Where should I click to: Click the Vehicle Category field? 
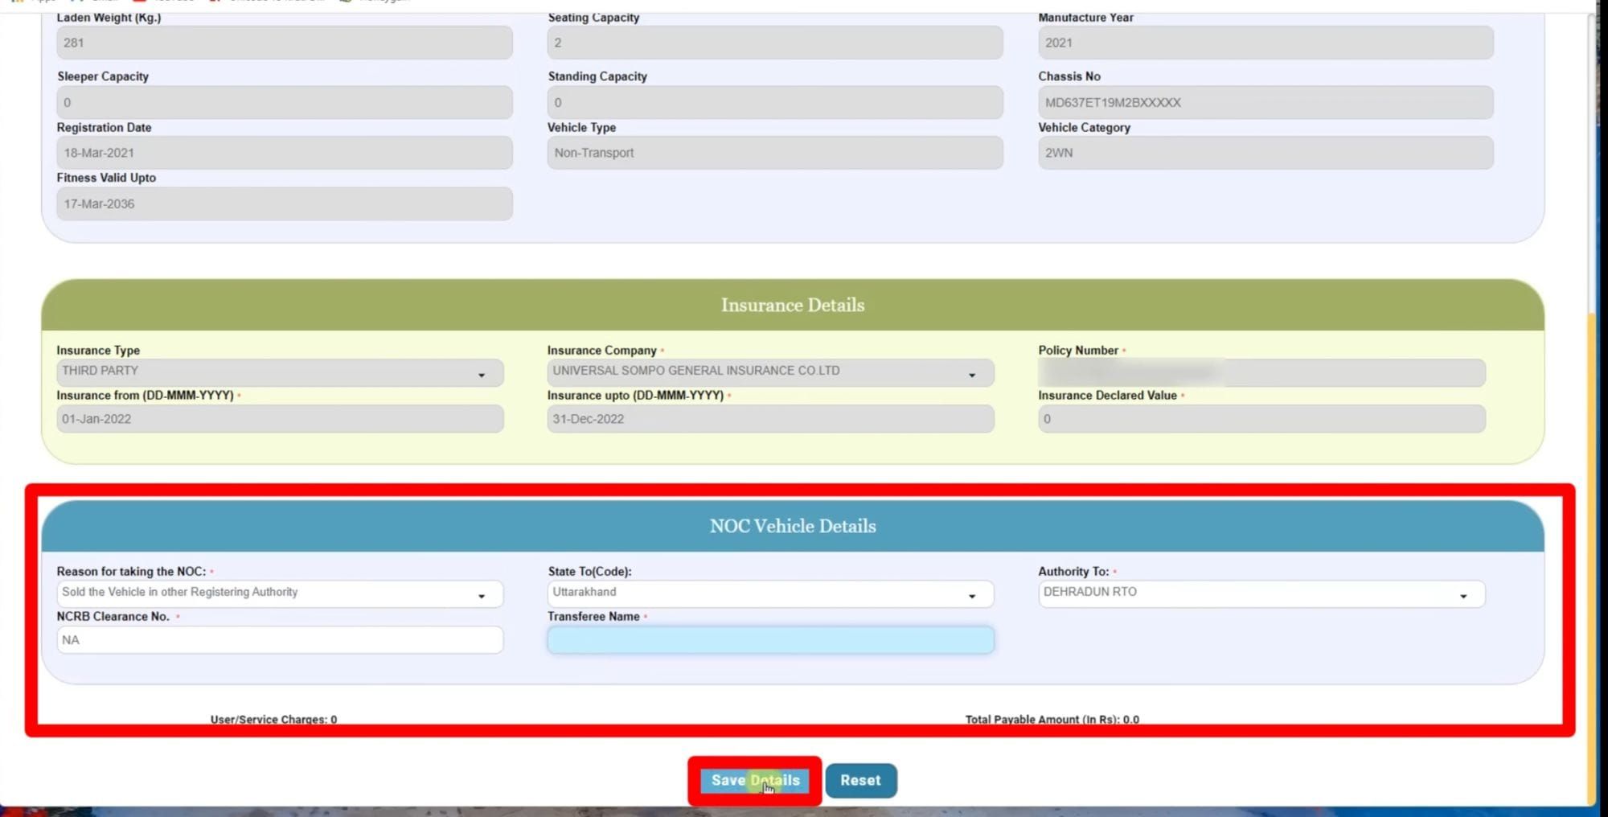pyautogui.click(x=1265, y=153)
